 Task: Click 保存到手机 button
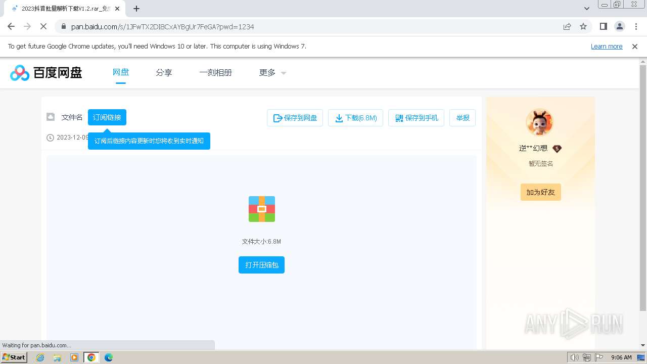[x=416, y=118]
